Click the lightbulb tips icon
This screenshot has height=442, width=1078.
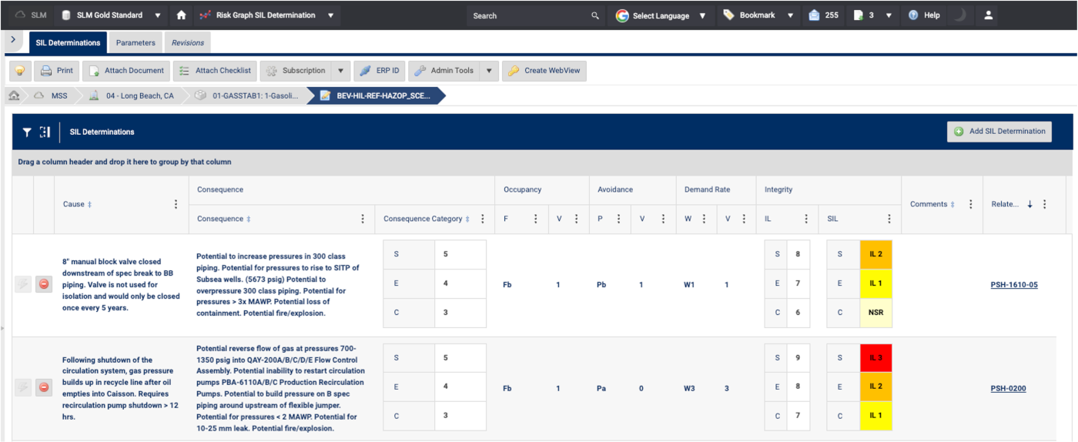[x=19, y=71]
